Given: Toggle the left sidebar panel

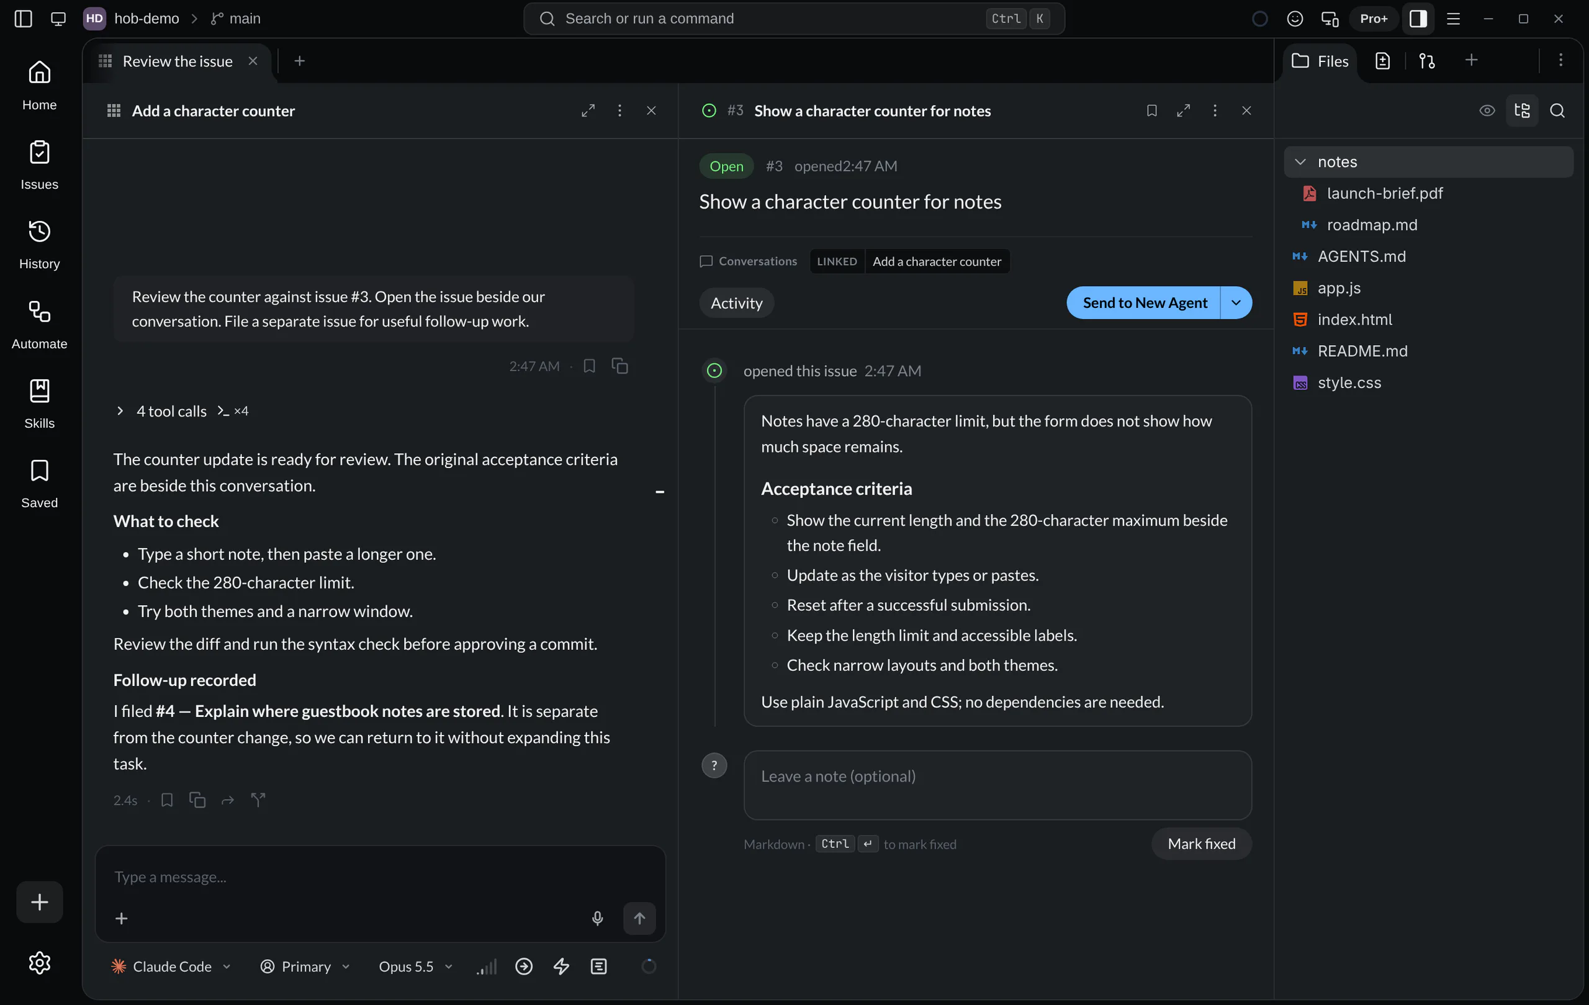Looking at the screenshot, I should click(x=23, y=19).
